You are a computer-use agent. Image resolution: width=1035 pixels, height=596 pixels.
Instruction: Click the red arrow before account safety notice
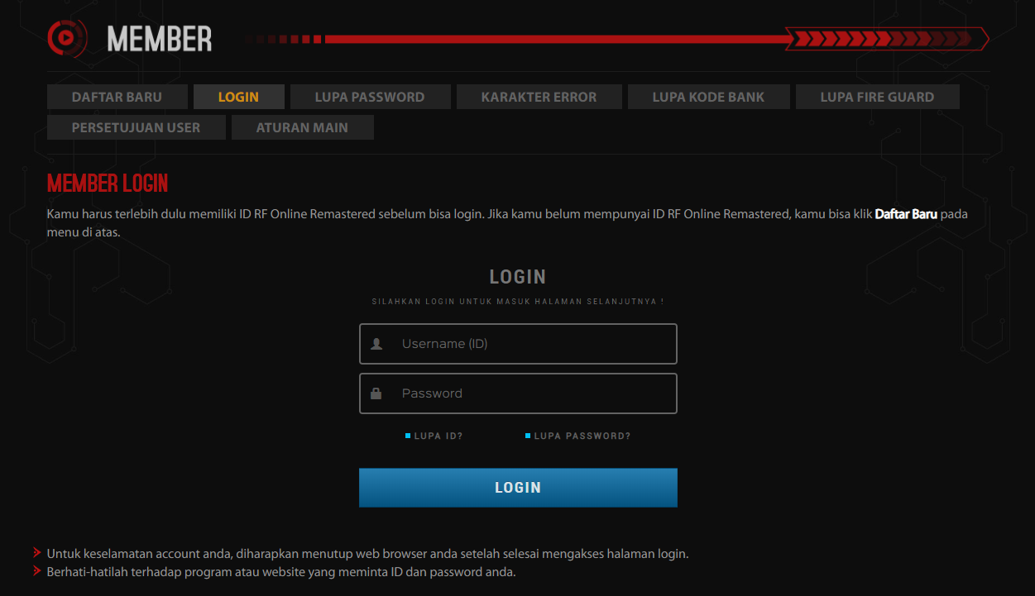tap(36, 553)
